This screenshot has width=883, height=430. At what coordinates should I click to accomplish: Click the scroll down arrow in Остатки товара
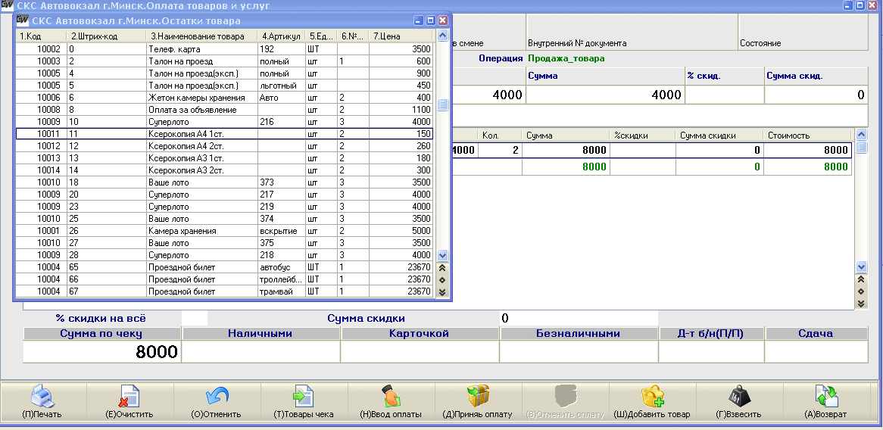442,254
